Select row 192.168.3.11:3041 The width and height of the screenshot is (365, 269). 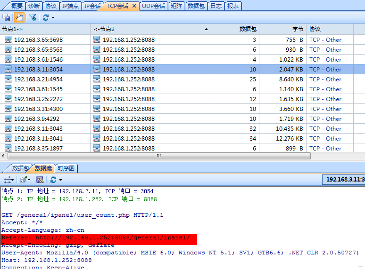(182, 138)
